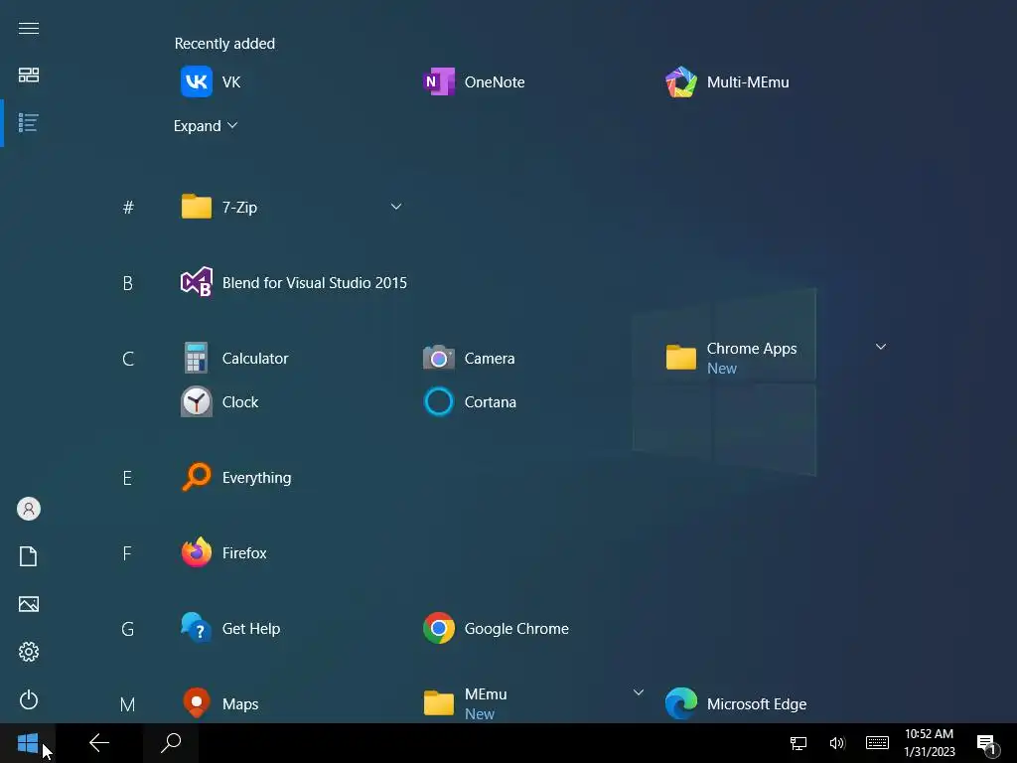
Task: Click the F letter group header
Action: (127, 553)
